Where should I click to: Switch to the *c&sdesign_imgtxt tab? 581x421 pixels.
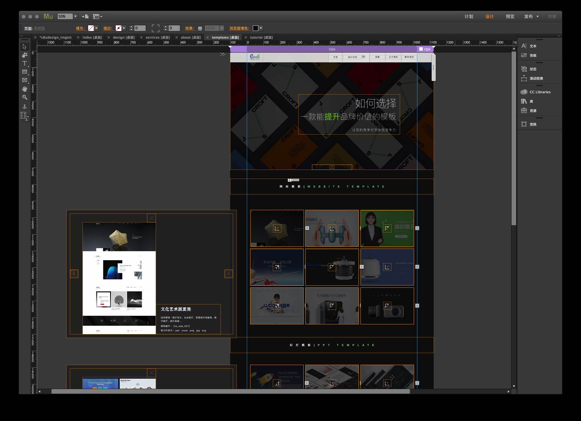pos(56,37)
